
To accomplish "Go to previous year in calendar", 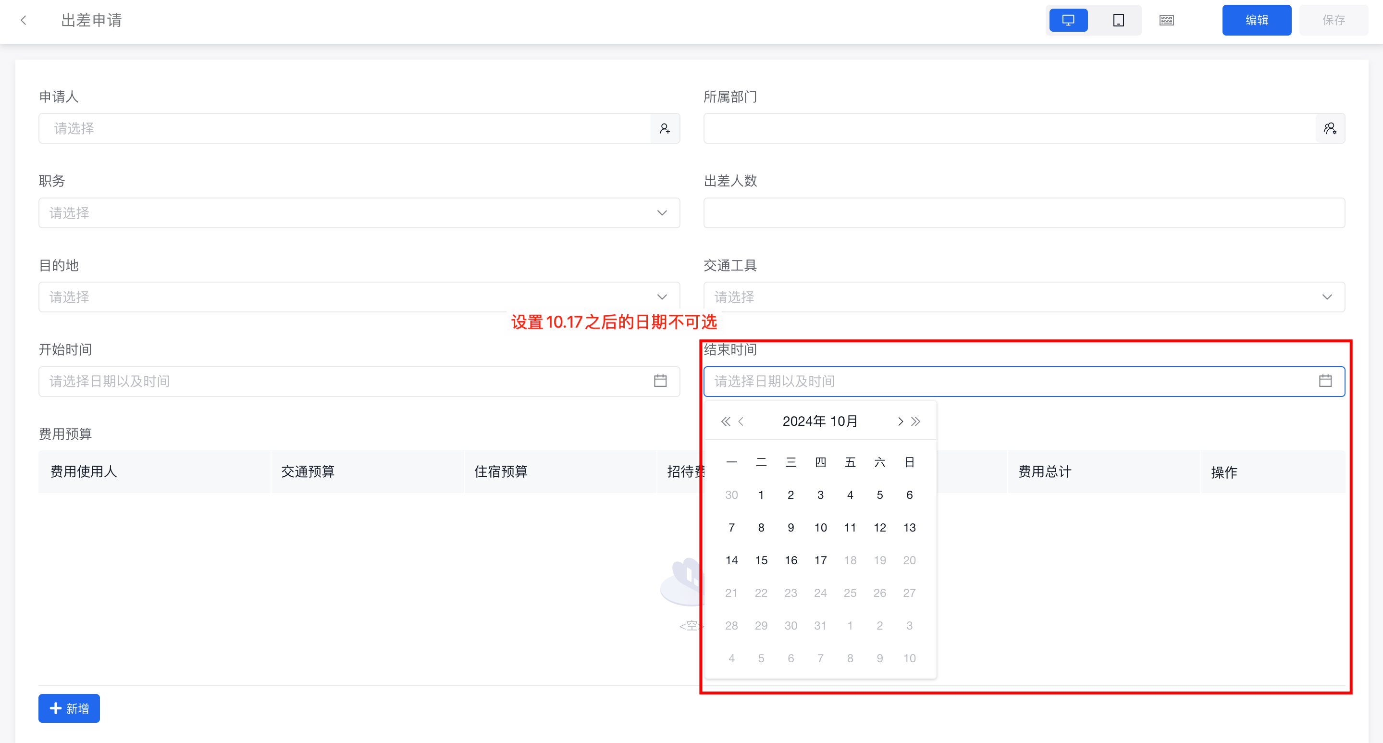I will coord(725,421).
